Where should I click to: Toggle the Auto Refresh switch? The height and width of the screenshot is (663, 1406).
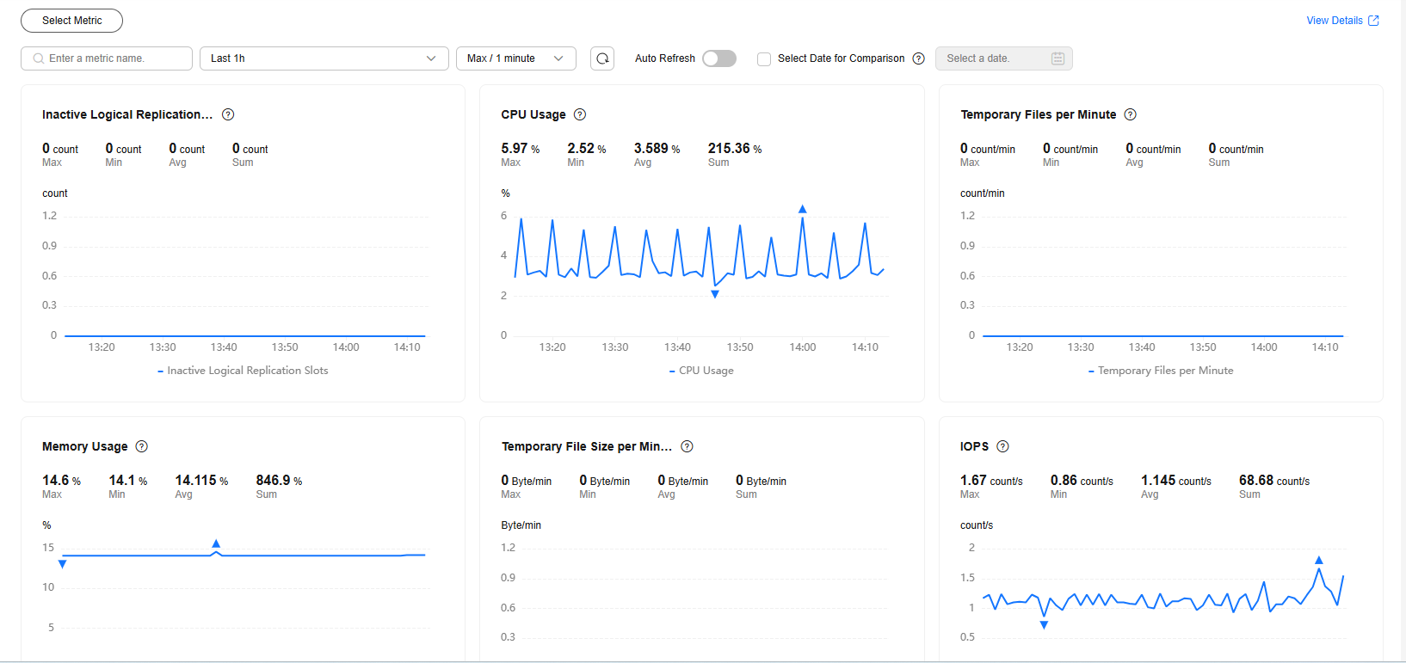718,58
